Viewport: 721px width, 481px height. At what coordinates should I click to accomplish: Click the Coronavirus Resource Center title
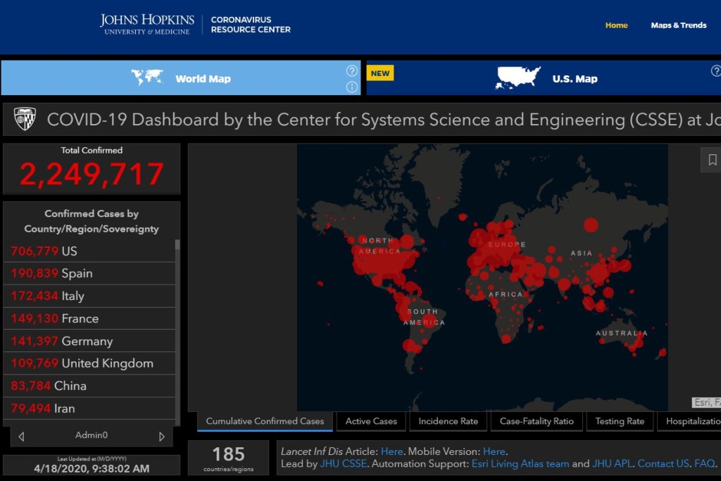251,25
